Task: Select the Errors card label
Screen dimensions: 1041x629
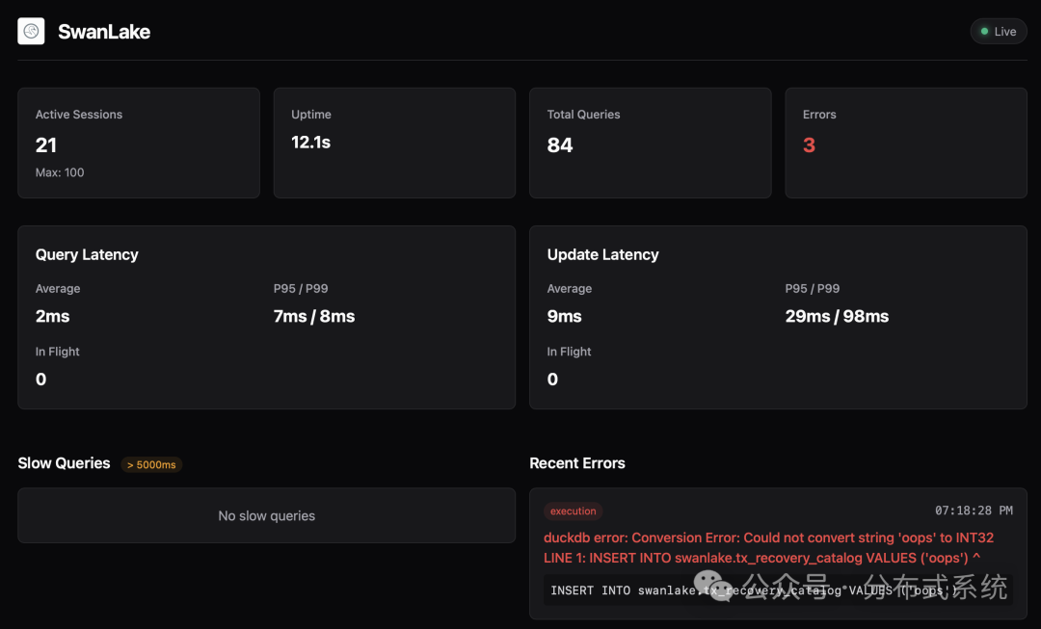Action: click(x=819, y=114)
